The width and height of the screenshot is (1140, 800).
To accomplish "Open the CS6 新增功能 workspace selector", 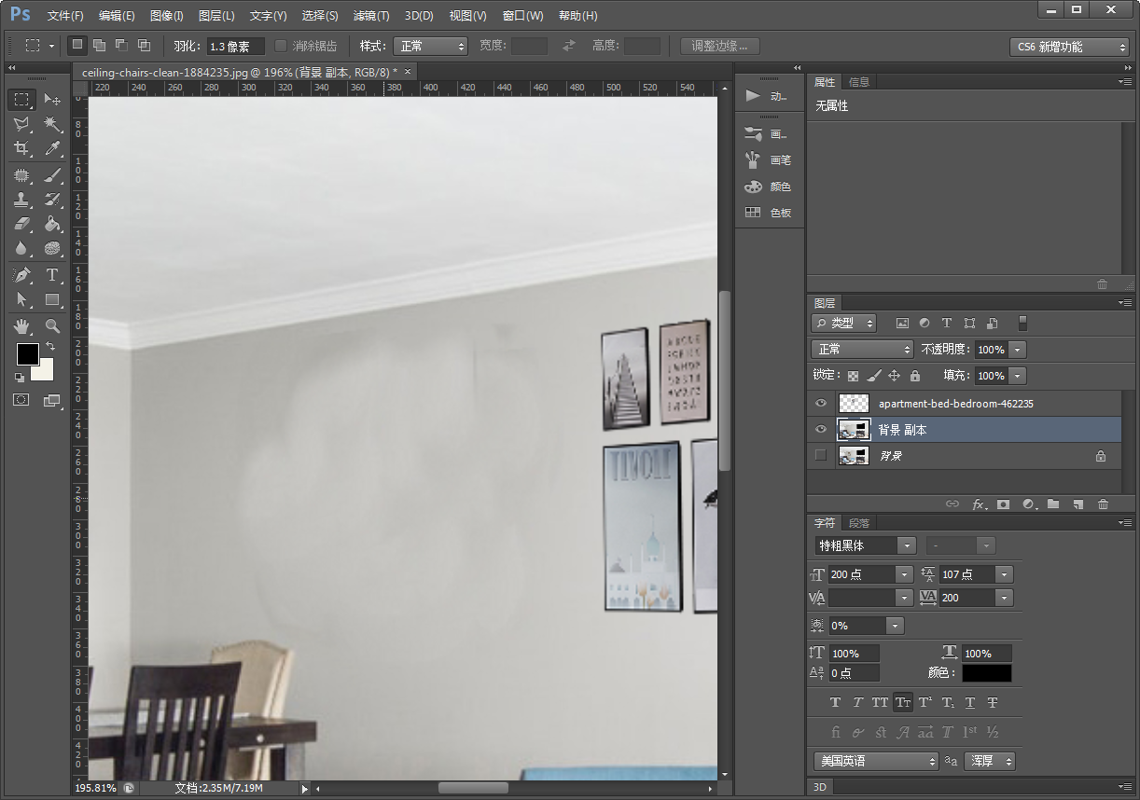I will (1069, 47).
